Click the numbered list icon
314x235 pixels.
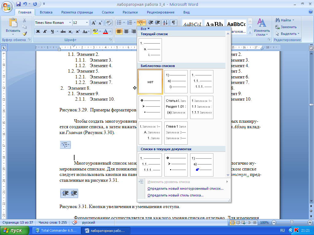click(x=130, y=23)
